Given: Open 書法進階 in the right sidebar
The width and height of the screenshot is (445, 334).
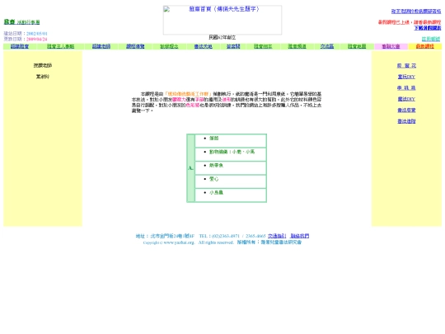Looking at the screenshot, I should point(406,121).
